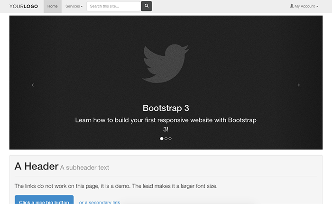Open the My Account dropdown
This screenshot has height=204, width=332.
pos(304,6)
